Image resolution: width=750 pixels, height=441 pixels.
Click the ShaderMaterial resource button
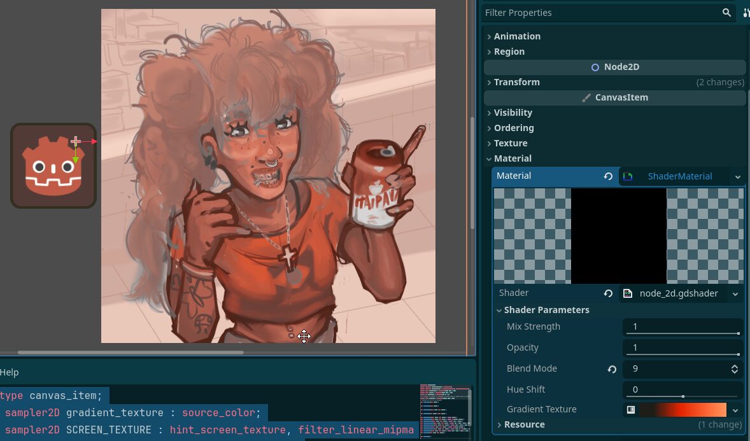[x=674, y=176]
